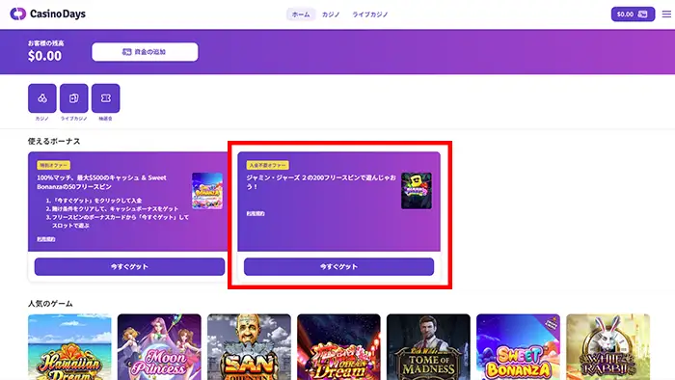
Task: Click the お客様の残高 label
Action: [46, 43]
